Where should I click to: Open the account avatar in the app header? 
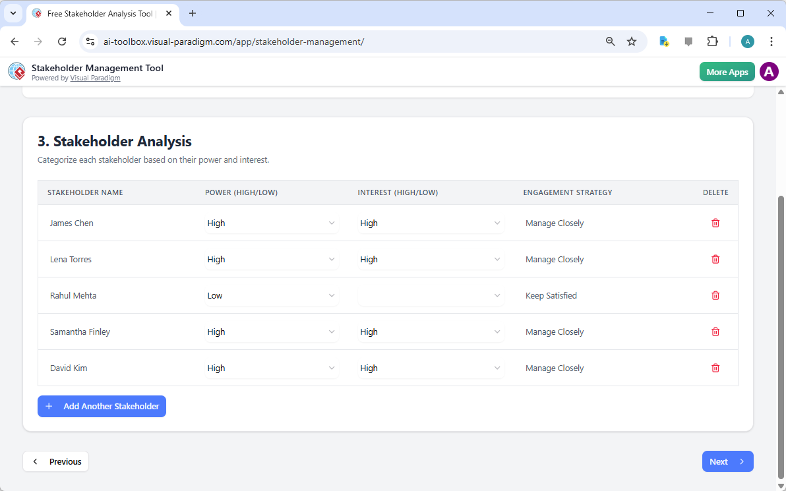(769, 71)
